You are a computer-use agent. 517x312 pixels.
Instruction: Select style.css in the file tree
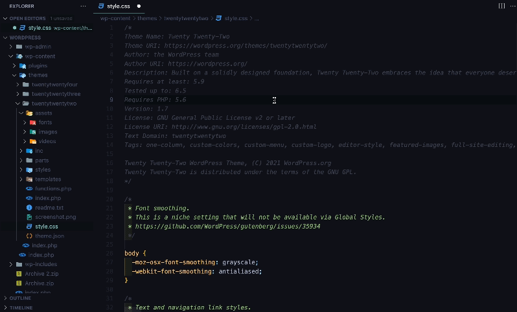point(47,227)
